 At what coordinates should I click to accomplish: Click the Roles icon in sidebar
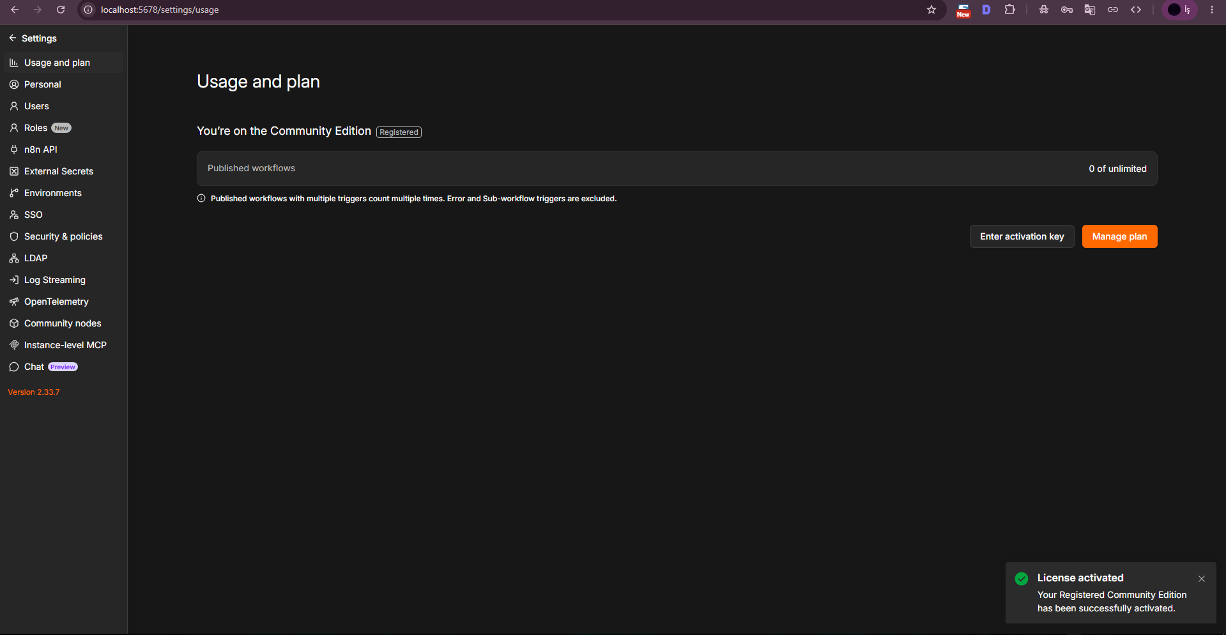14,128
